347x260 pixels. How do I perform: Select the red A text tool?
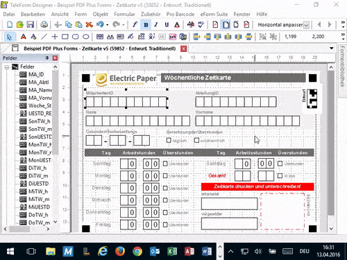point(23,37)
